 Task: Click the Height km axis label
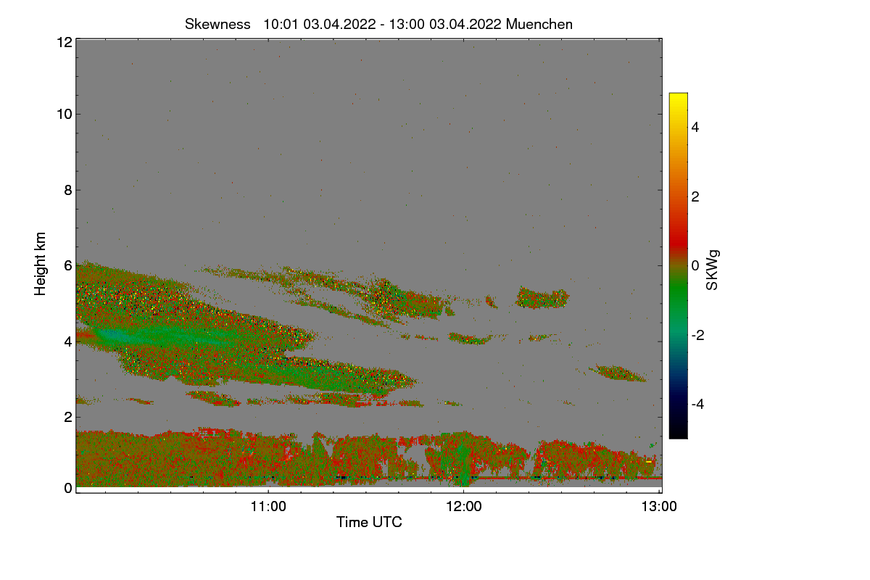click(x=41, y=264)
